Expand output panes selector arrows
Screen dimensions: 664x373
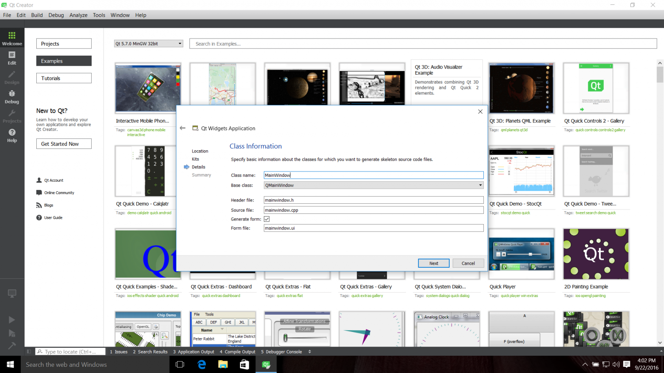pyautogui.click(x=309, y=352)
